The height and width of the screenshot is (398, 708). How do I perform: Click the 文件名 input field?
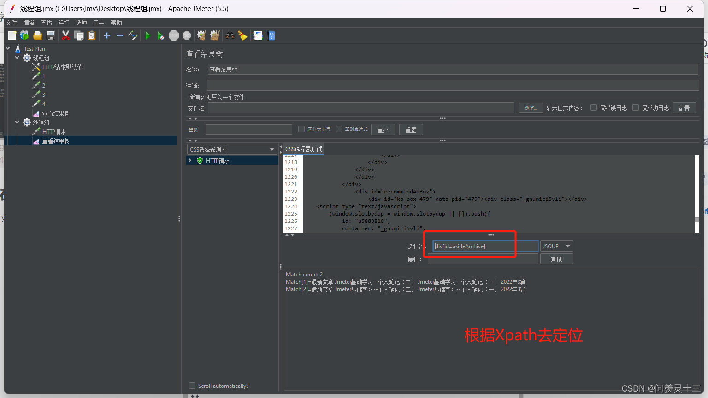point(361,108)
